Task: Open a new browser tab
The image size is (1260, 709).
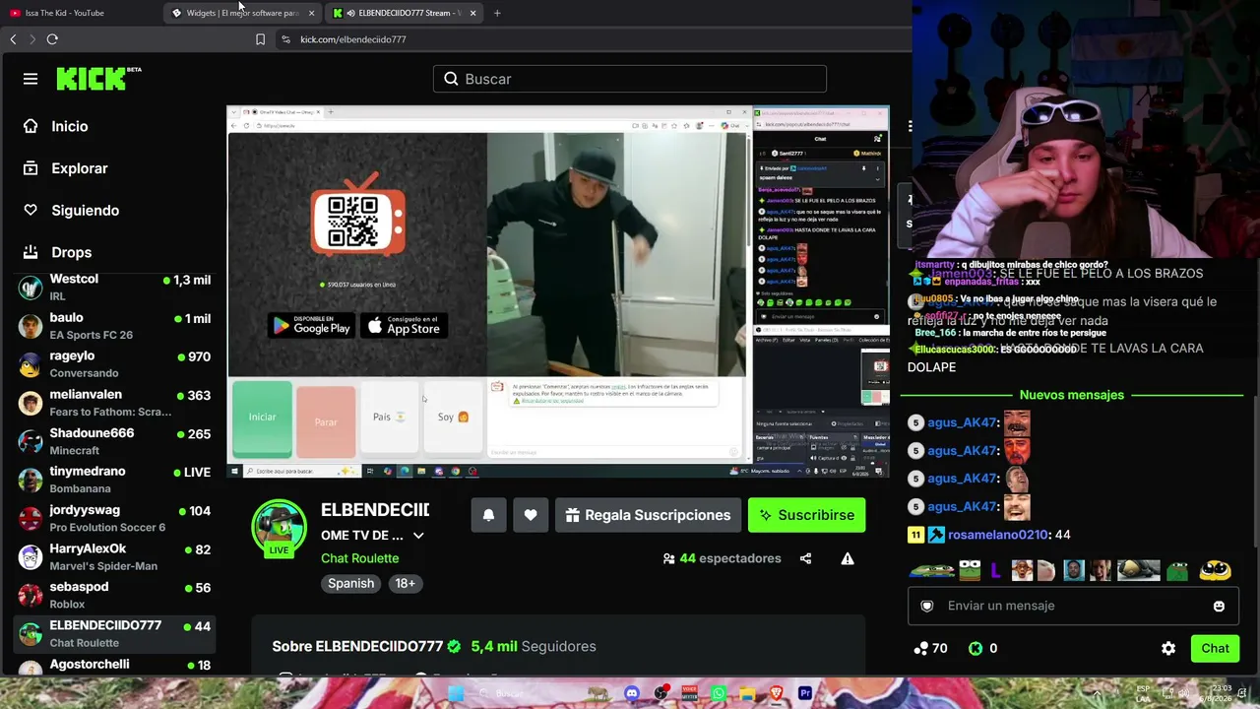Action: tap(497, 13)
